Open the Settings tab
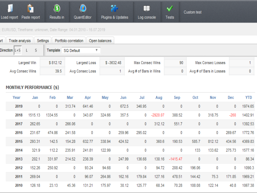The height and width of the screenshot is (193, 257). tap(43, 41)
